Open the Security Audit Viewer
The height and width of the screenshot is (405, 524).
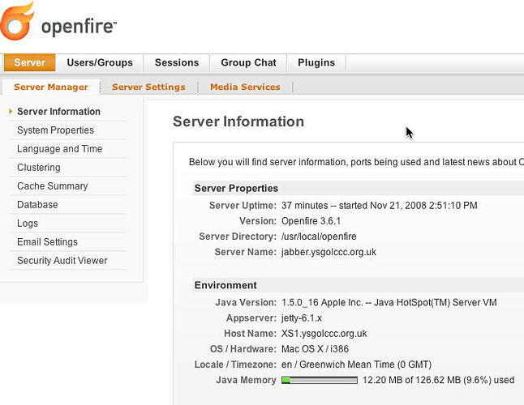[62, 261]
